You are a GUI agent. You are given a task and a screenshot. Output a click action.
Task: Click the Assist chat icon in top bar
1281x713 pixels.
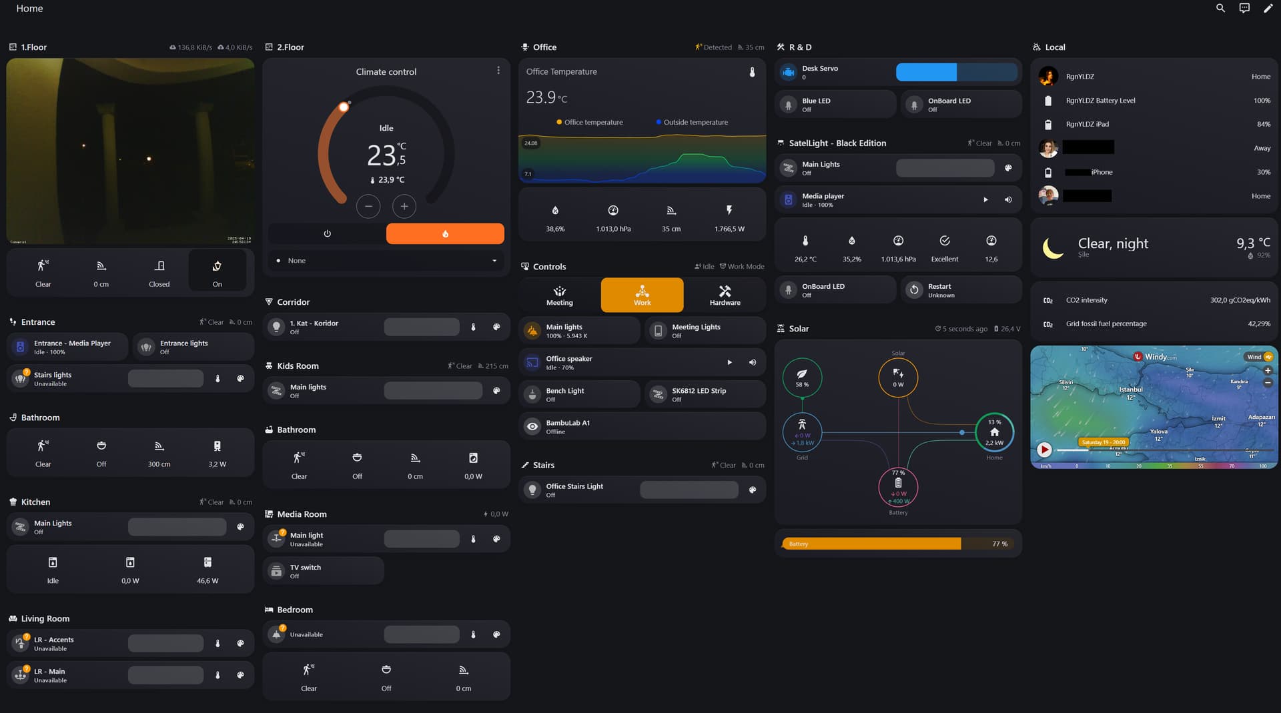pos(1244,8)
